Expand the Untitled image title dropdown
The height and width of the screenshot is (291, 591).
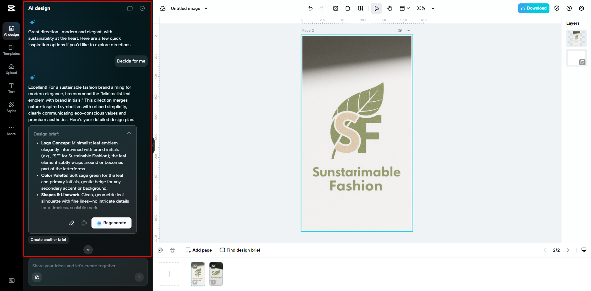point(206,8)
